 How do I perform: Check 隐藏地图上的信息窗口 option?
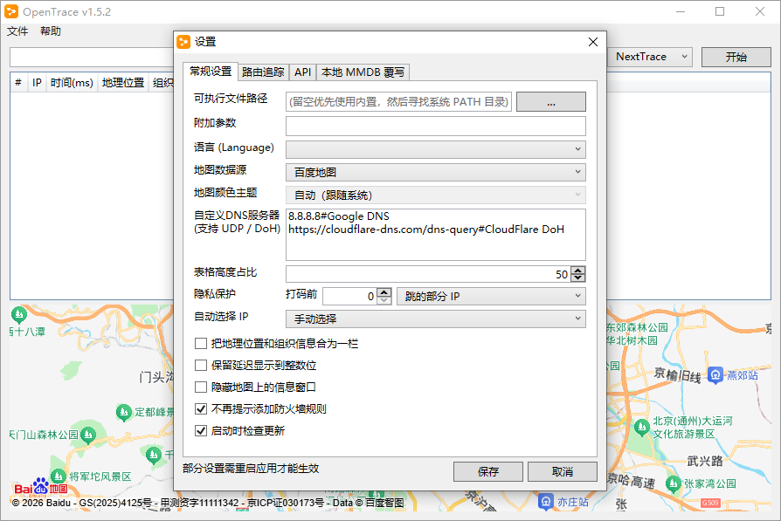pyautogui.click(x=201, y=387)
